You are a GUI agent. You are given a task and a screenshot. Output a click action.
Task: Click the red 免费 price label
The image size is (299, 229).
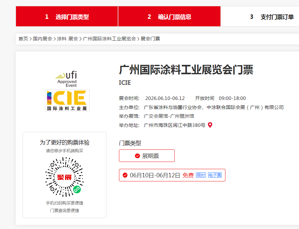click(x=188, y=175)
